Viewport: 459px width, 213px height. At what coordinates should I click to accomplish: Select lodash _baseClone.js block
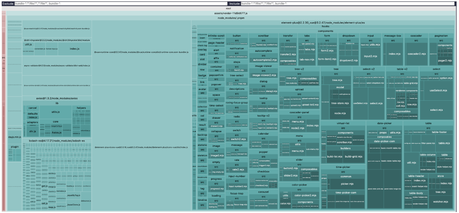click(x=74, y=205)
